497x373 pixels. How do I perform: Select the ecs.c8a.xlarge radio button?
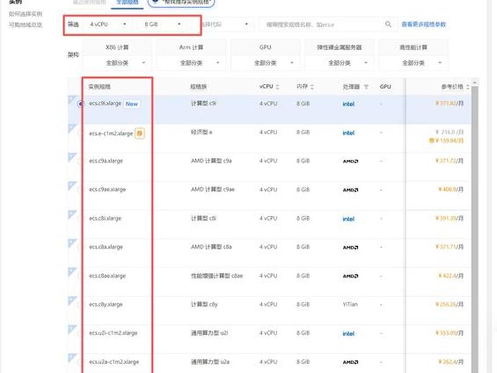(80, 247)
